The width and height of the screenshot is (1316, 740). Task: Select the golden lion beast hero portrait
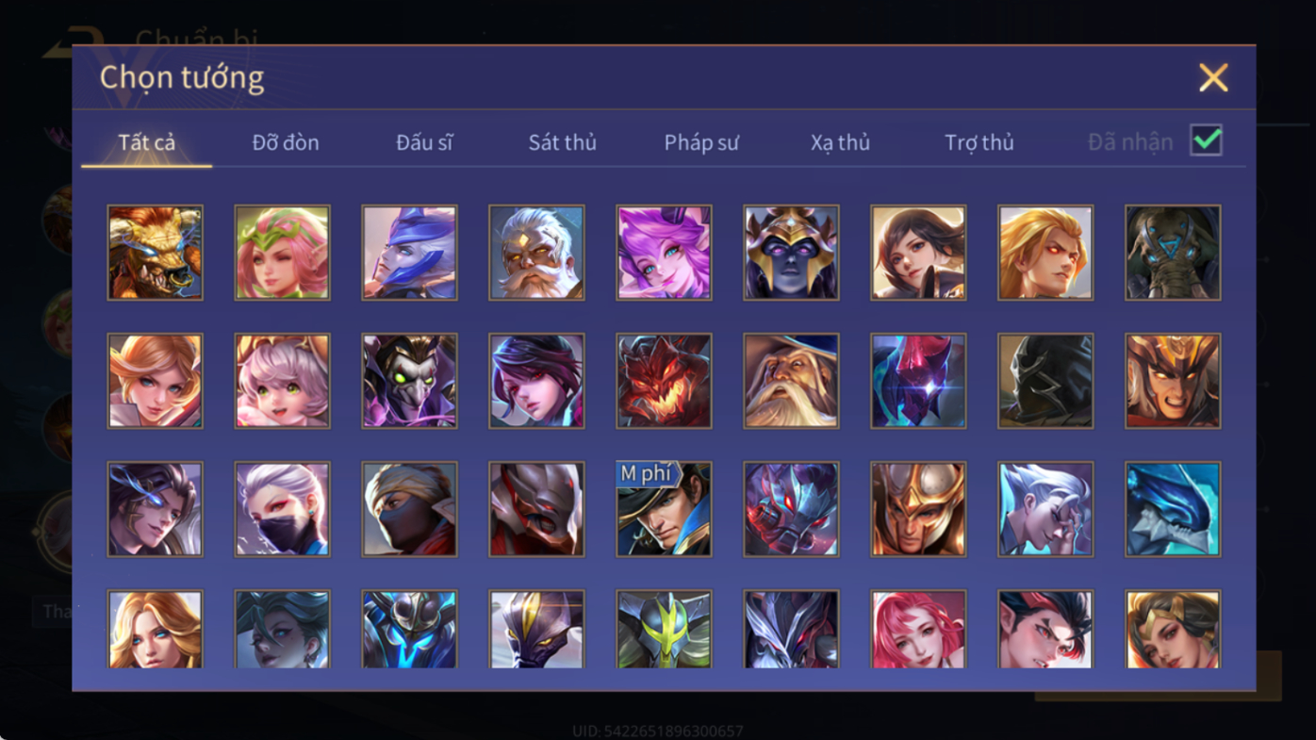pyautogui.click(x=155, y=253)
